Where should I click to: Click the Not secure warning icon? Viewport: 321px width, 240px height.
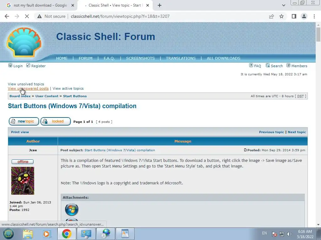39,16
